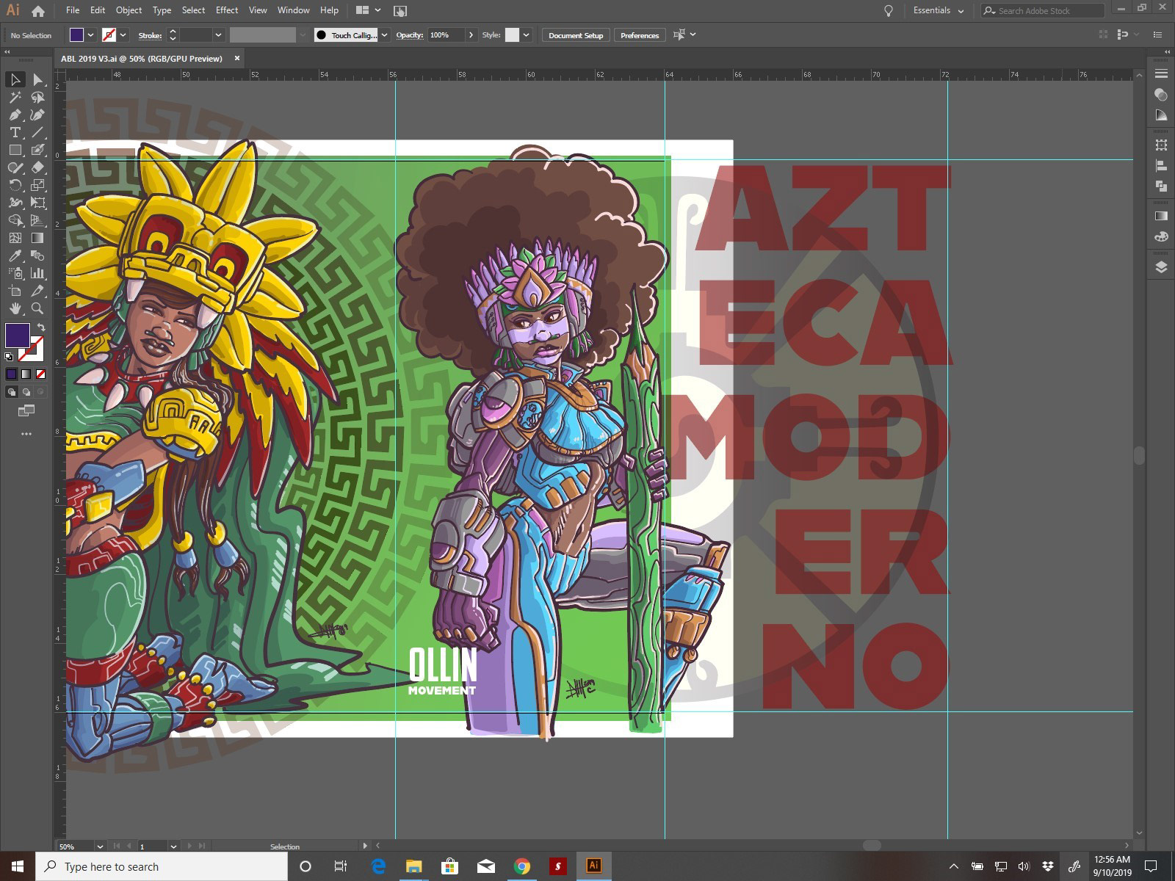The width and height of the screenshot is (1175, 881).
Task: Choose the Shaper tool
Action: [15, 167]
